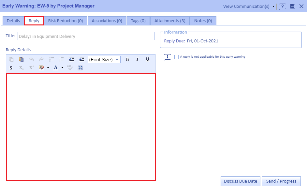Check 'A reply is not applicable' checkbox

(x=177, y=57)
